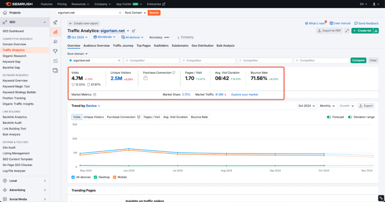Click the first Competitor input field

[x=151, y=60]
